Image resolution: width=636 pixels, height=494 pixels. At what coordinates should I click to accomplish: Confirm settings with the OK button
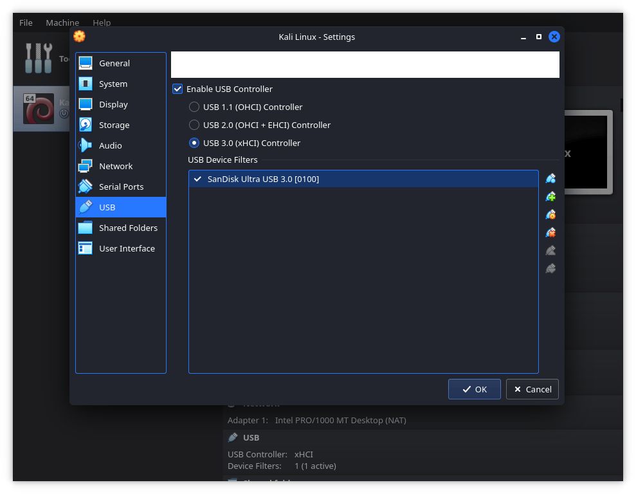coord(474,389)
